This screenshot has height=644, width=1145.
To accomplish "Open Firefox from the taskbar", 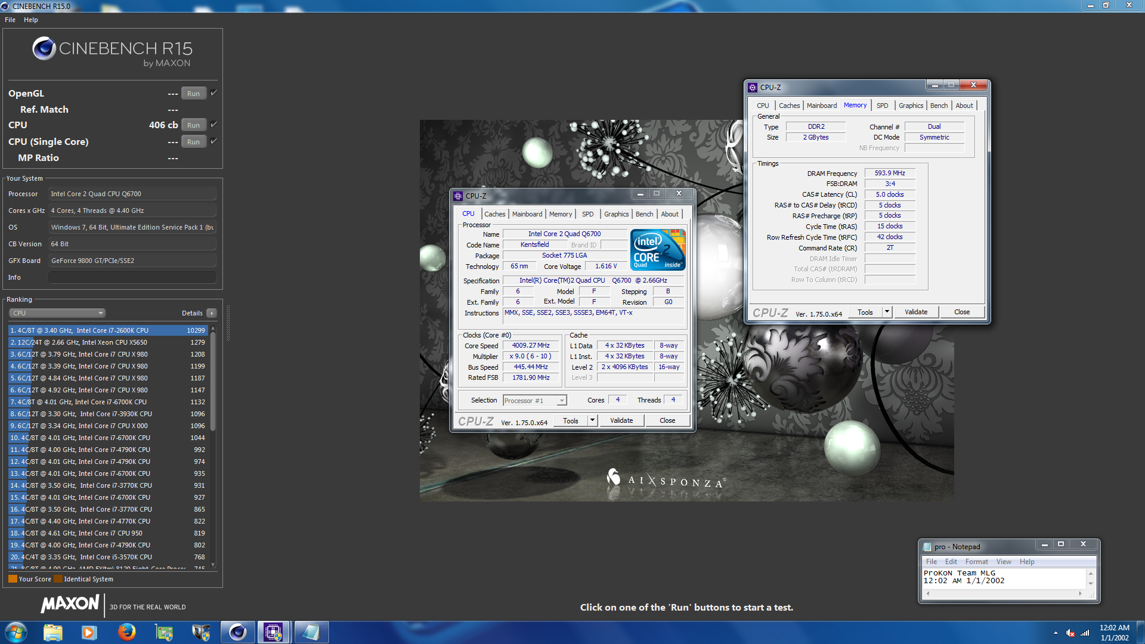I will tap(126, 632).
